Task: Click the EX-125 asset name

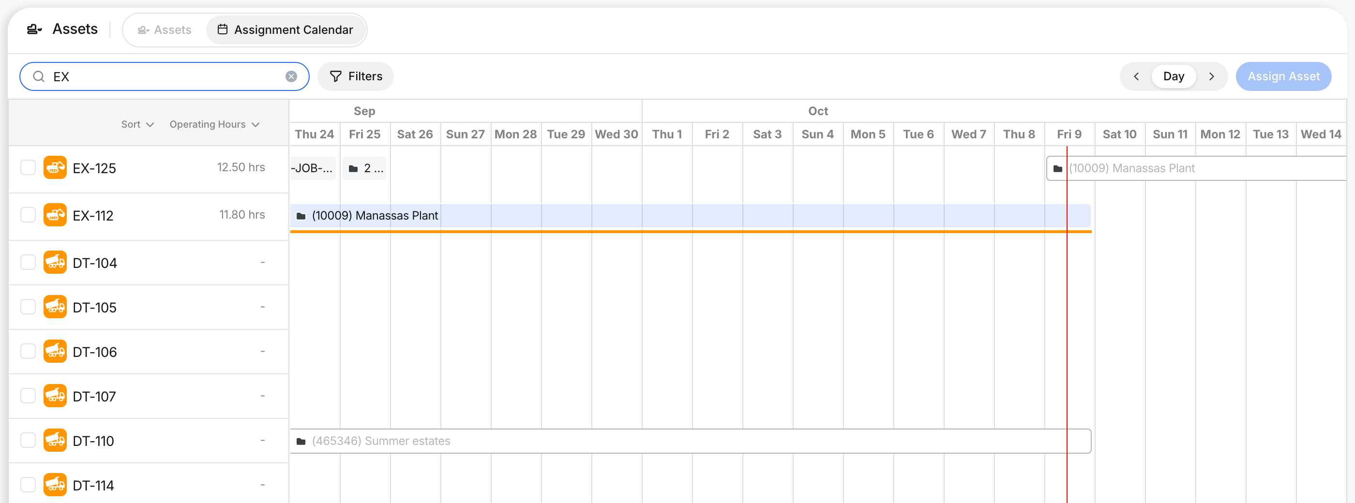Action: click(94, 168)
